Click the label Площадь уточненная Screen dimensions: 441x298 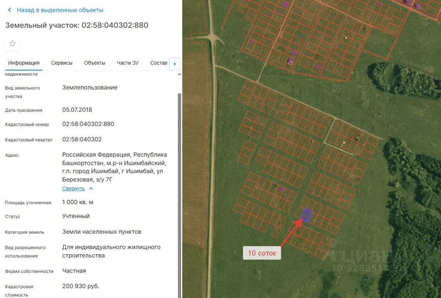click(28, 203)
